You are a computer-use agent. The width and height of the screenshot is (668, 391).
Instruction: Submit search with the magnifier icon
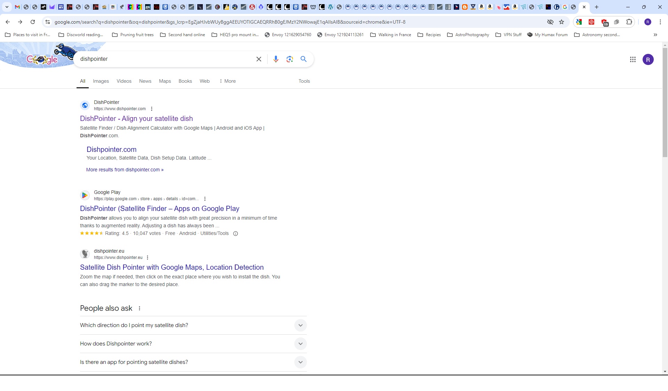(304, 59)
